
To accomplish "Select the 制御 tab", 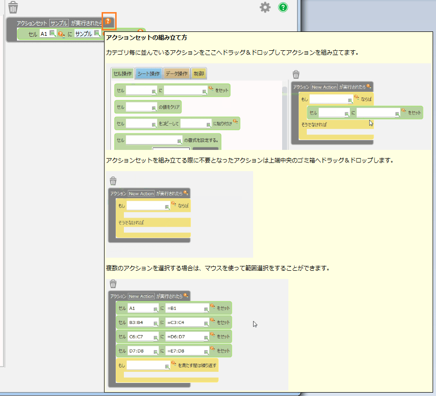I will (198, 74).
